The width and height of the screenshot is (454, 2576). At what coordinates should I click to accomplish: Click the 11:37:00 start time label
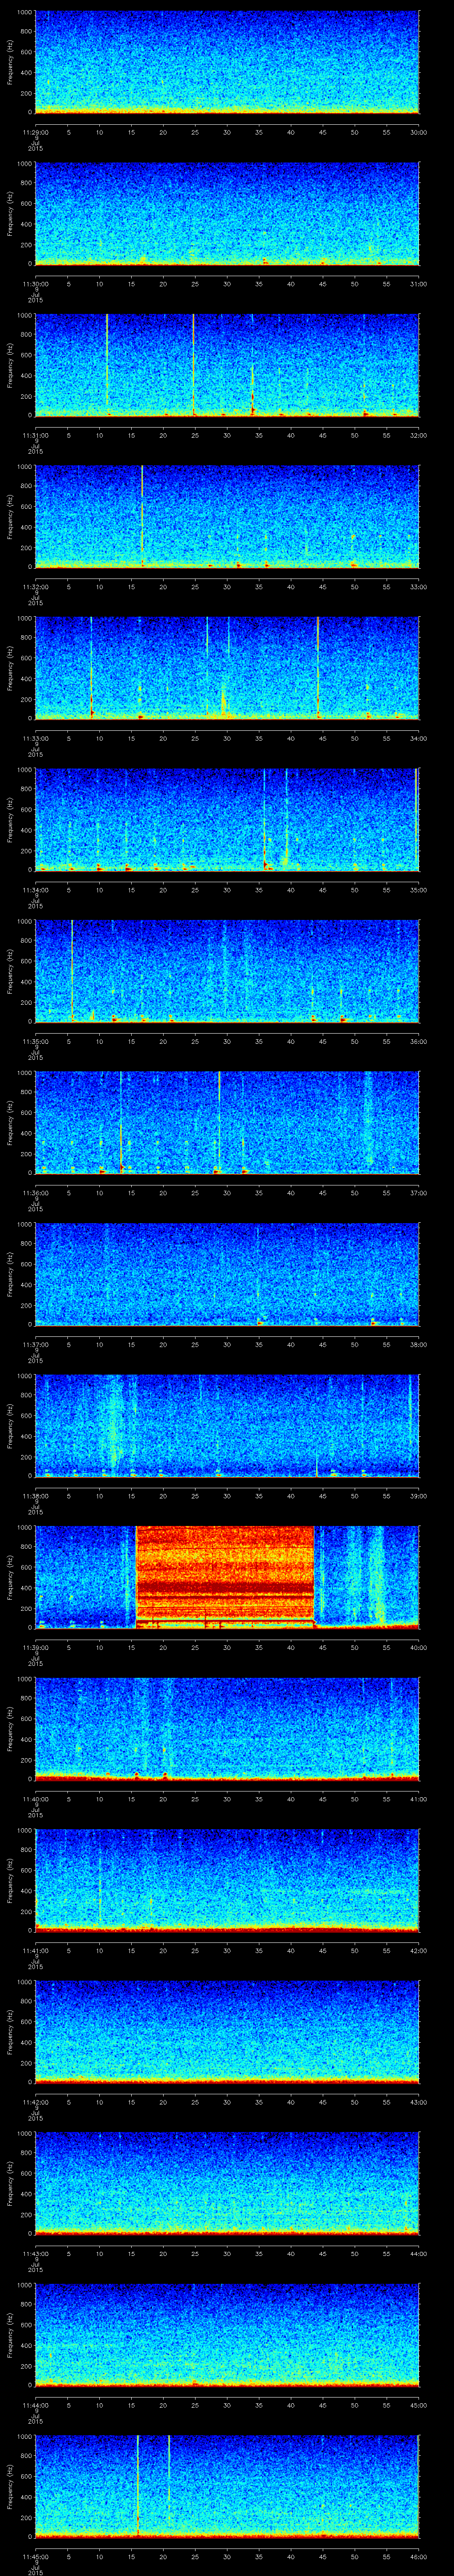(x=35, y=1344)
